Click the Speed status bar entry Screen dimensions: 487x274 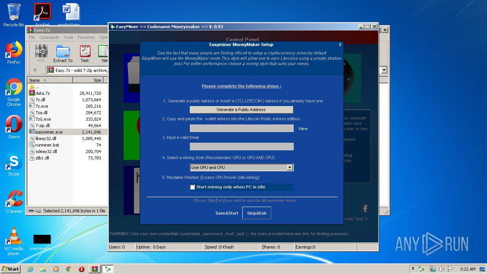(x=232, y=247)
